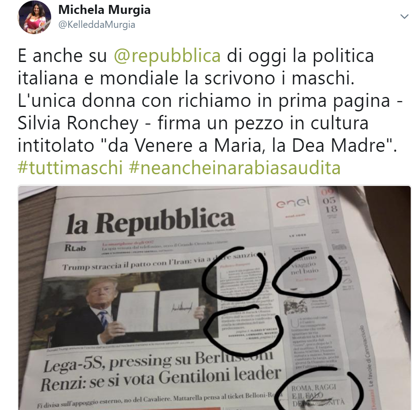Open the @KelleddaMurgia handle link
This screenshot has height=410, width=417.
(x=97, y=25)
